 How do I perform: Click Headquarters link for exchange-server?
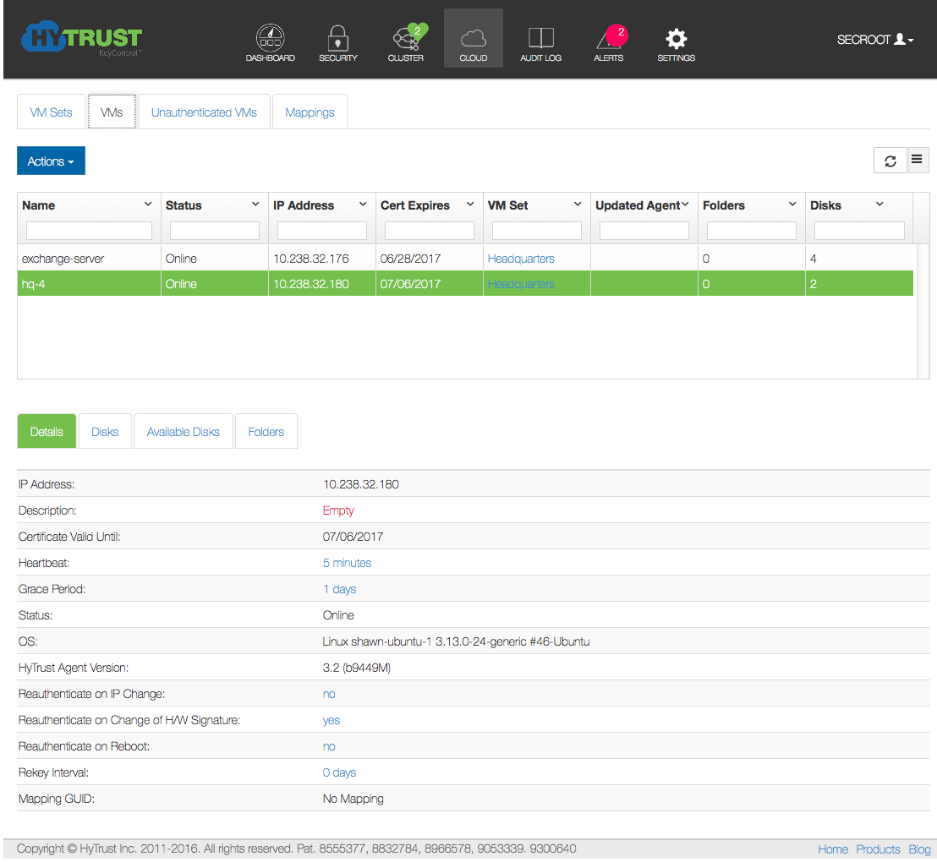(x=521, y=259)
